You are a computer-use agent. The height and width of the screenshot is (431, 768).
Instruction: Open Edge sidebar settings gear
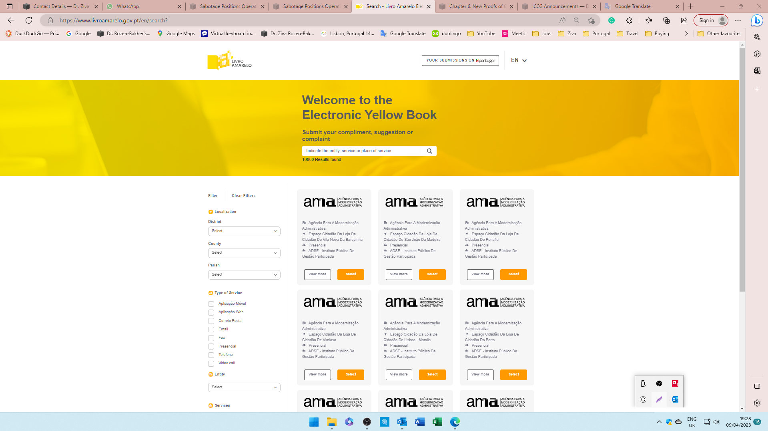tap(757, 403)
